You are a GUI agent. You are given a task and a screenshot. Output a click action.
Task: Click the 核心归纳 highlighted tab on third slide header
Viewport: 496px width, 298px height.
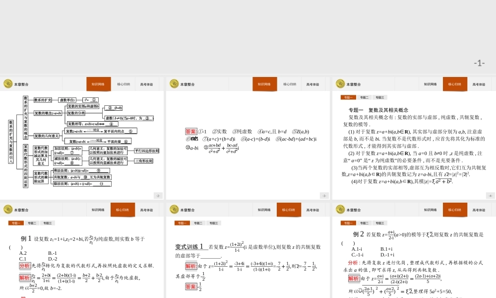tap(454, 84)
